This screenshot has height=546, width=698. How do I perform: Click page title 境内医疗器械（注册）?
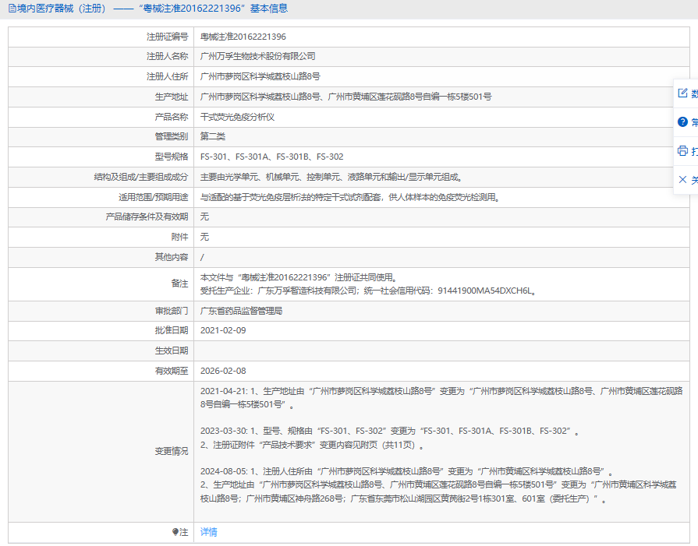click(x=61, y=9)
